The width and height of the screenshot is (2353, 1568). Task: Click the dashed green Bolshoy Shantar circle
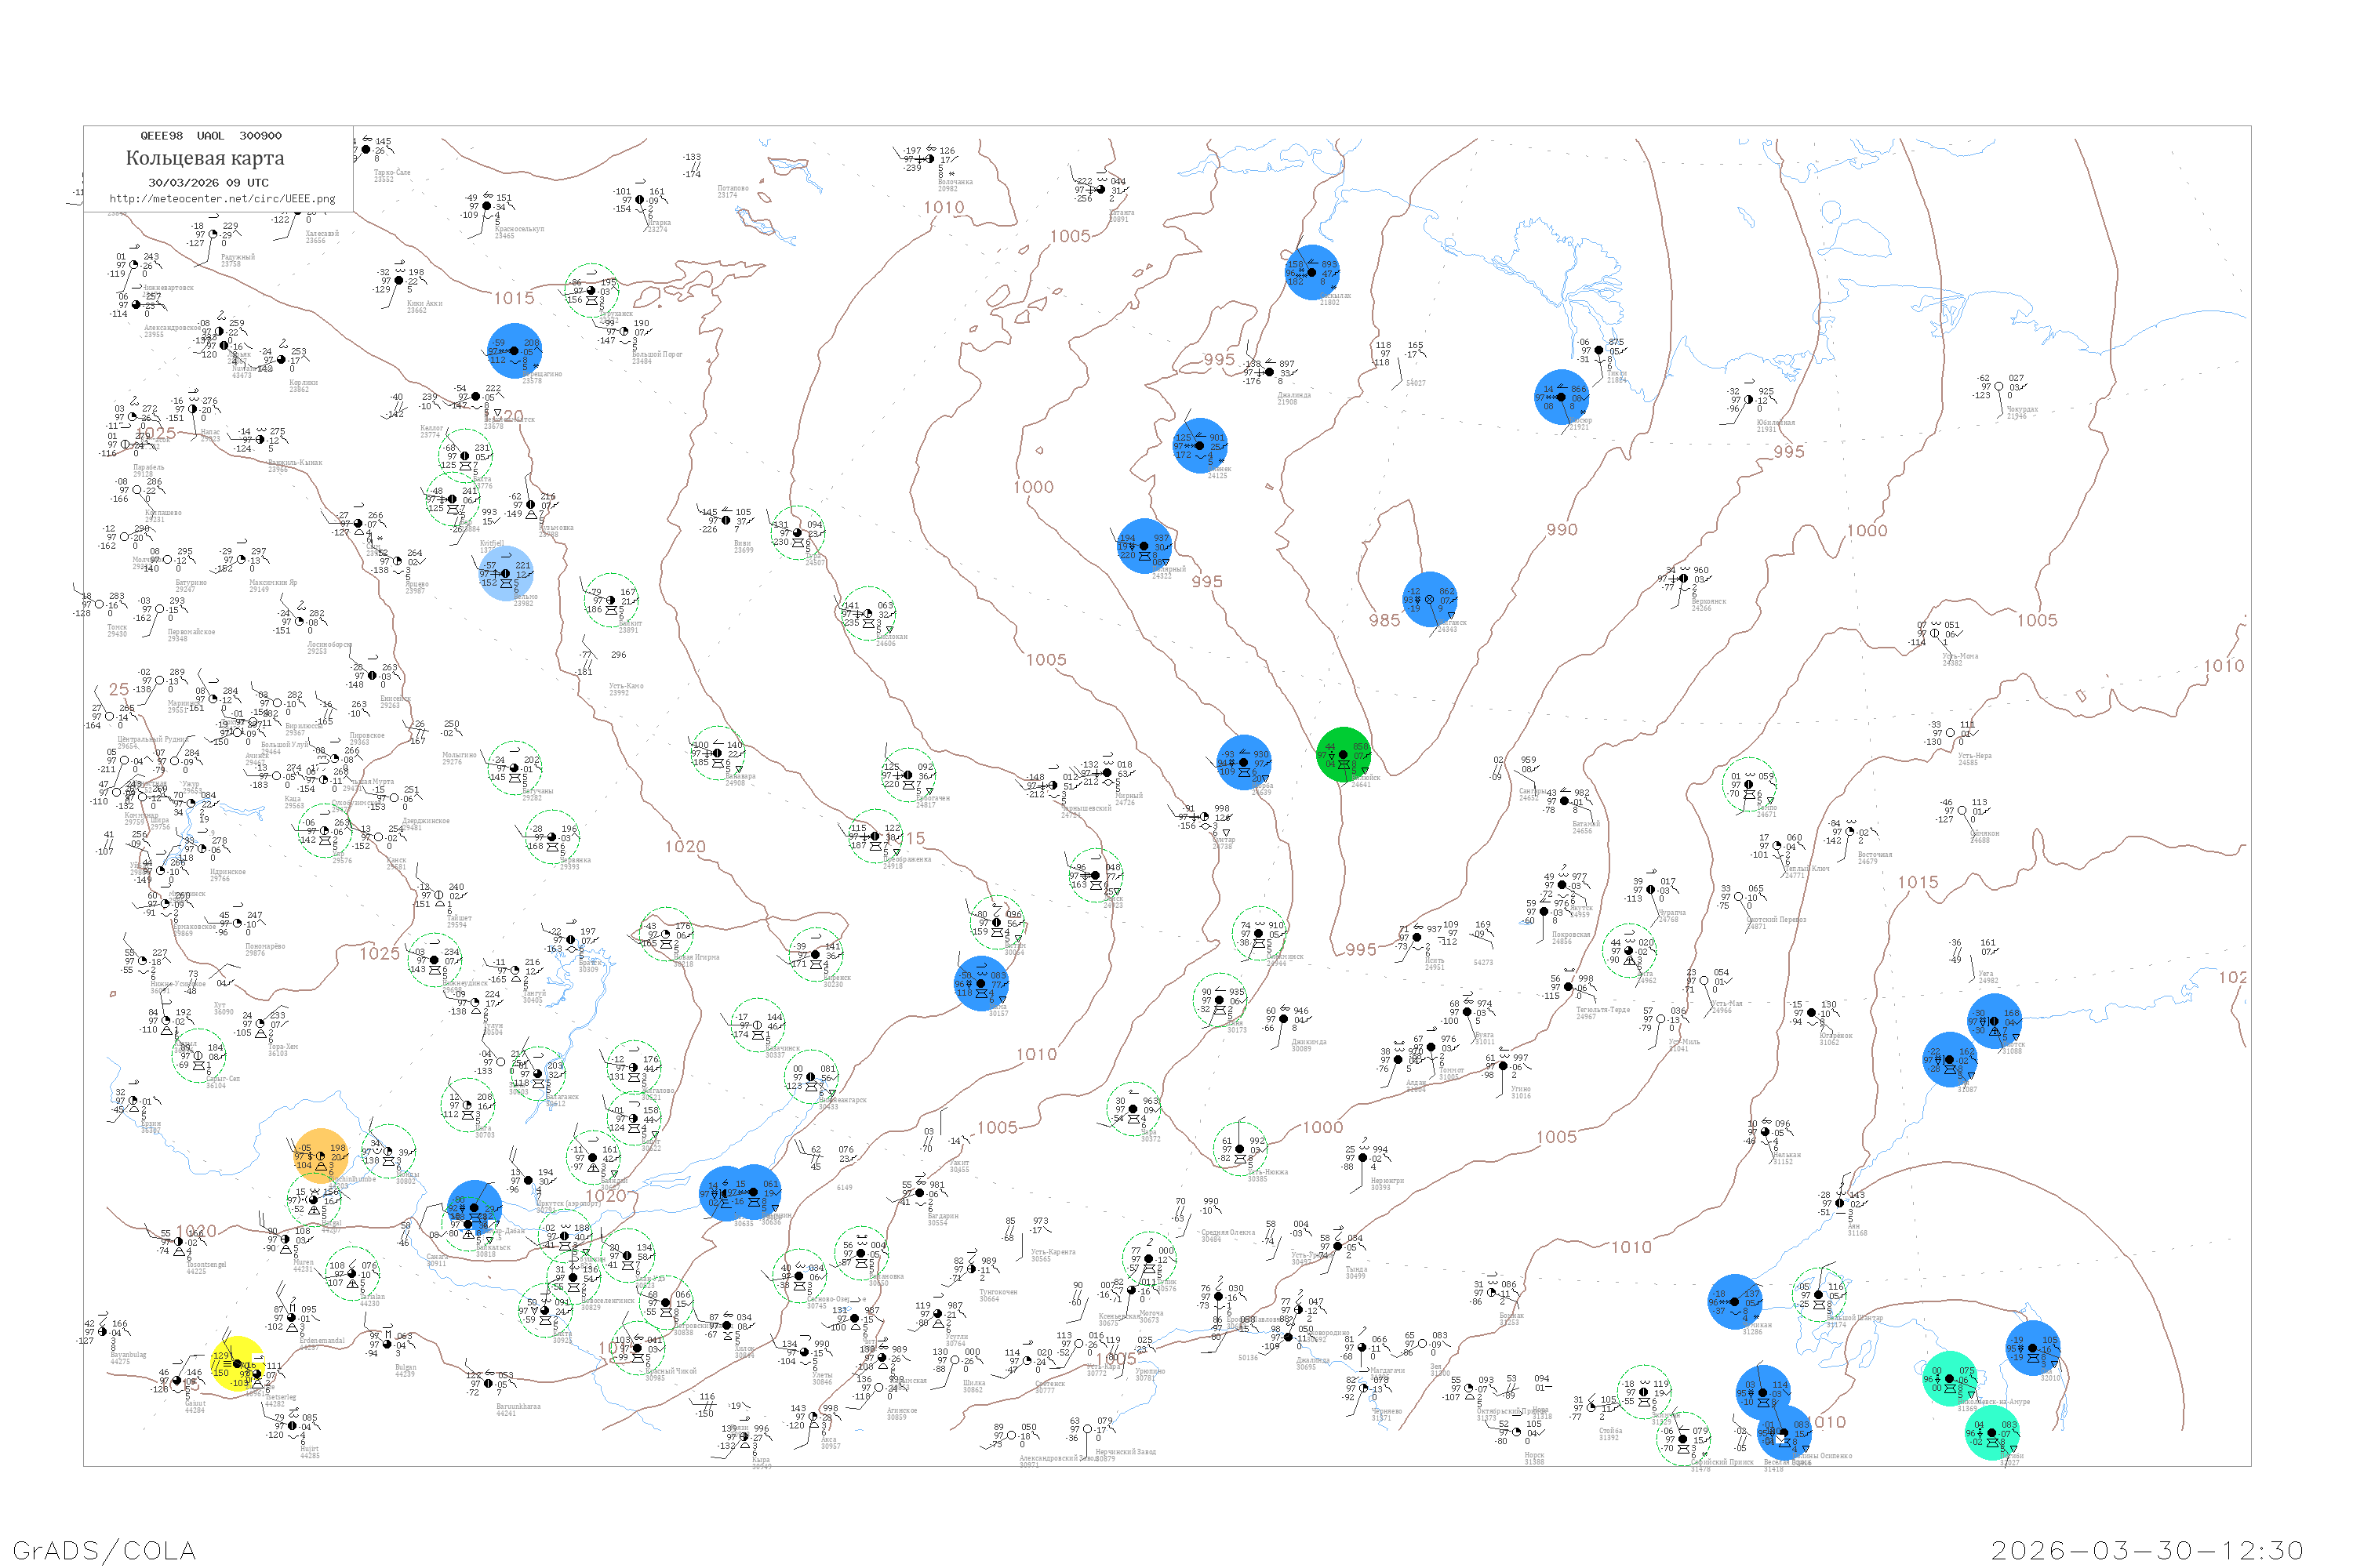[x=1820, y=1295]
